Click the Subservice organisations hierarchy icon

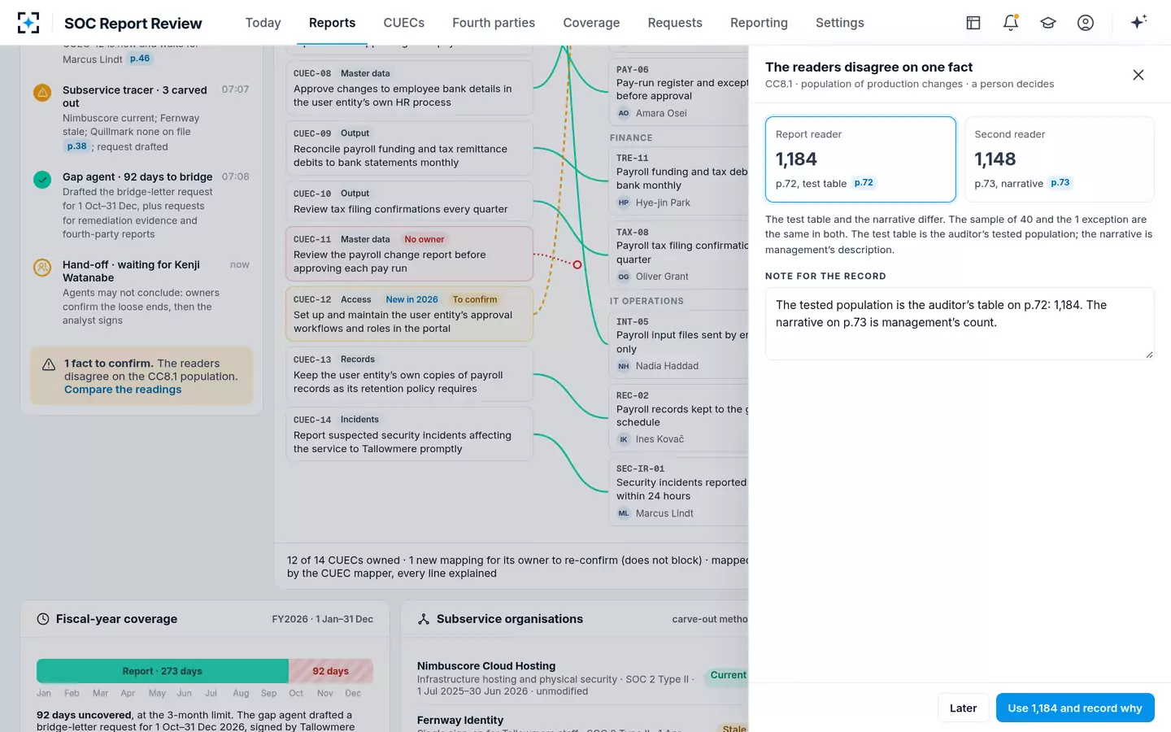pos(424,619)
